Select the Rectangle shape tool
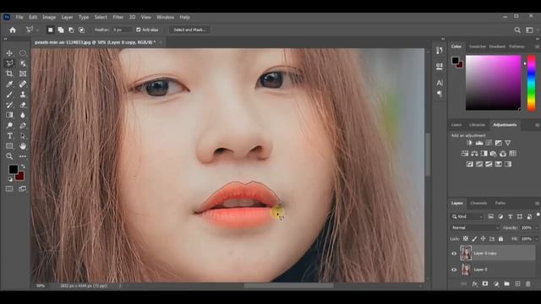The width and height of the screenshot is (541, 304). coord(9,146)
